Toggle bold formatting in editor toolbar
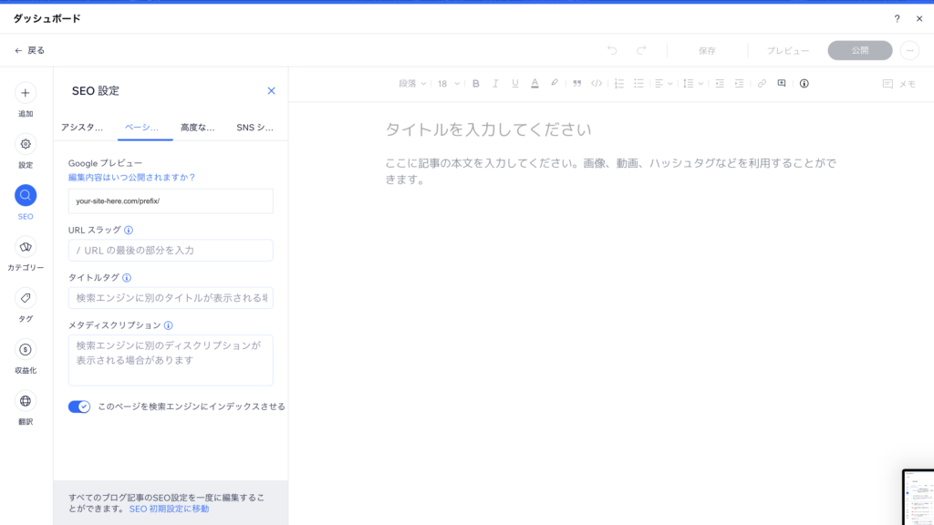 coord(475,84)
